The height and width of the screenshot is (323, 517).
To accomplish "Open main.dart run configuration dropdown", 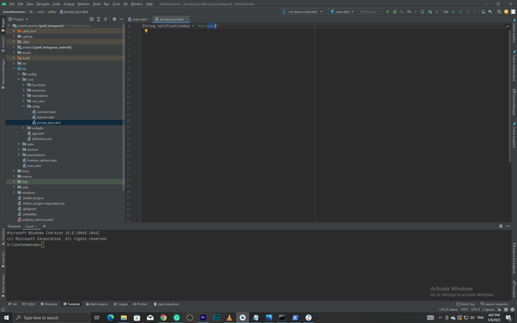I will [x=342, y=11].
